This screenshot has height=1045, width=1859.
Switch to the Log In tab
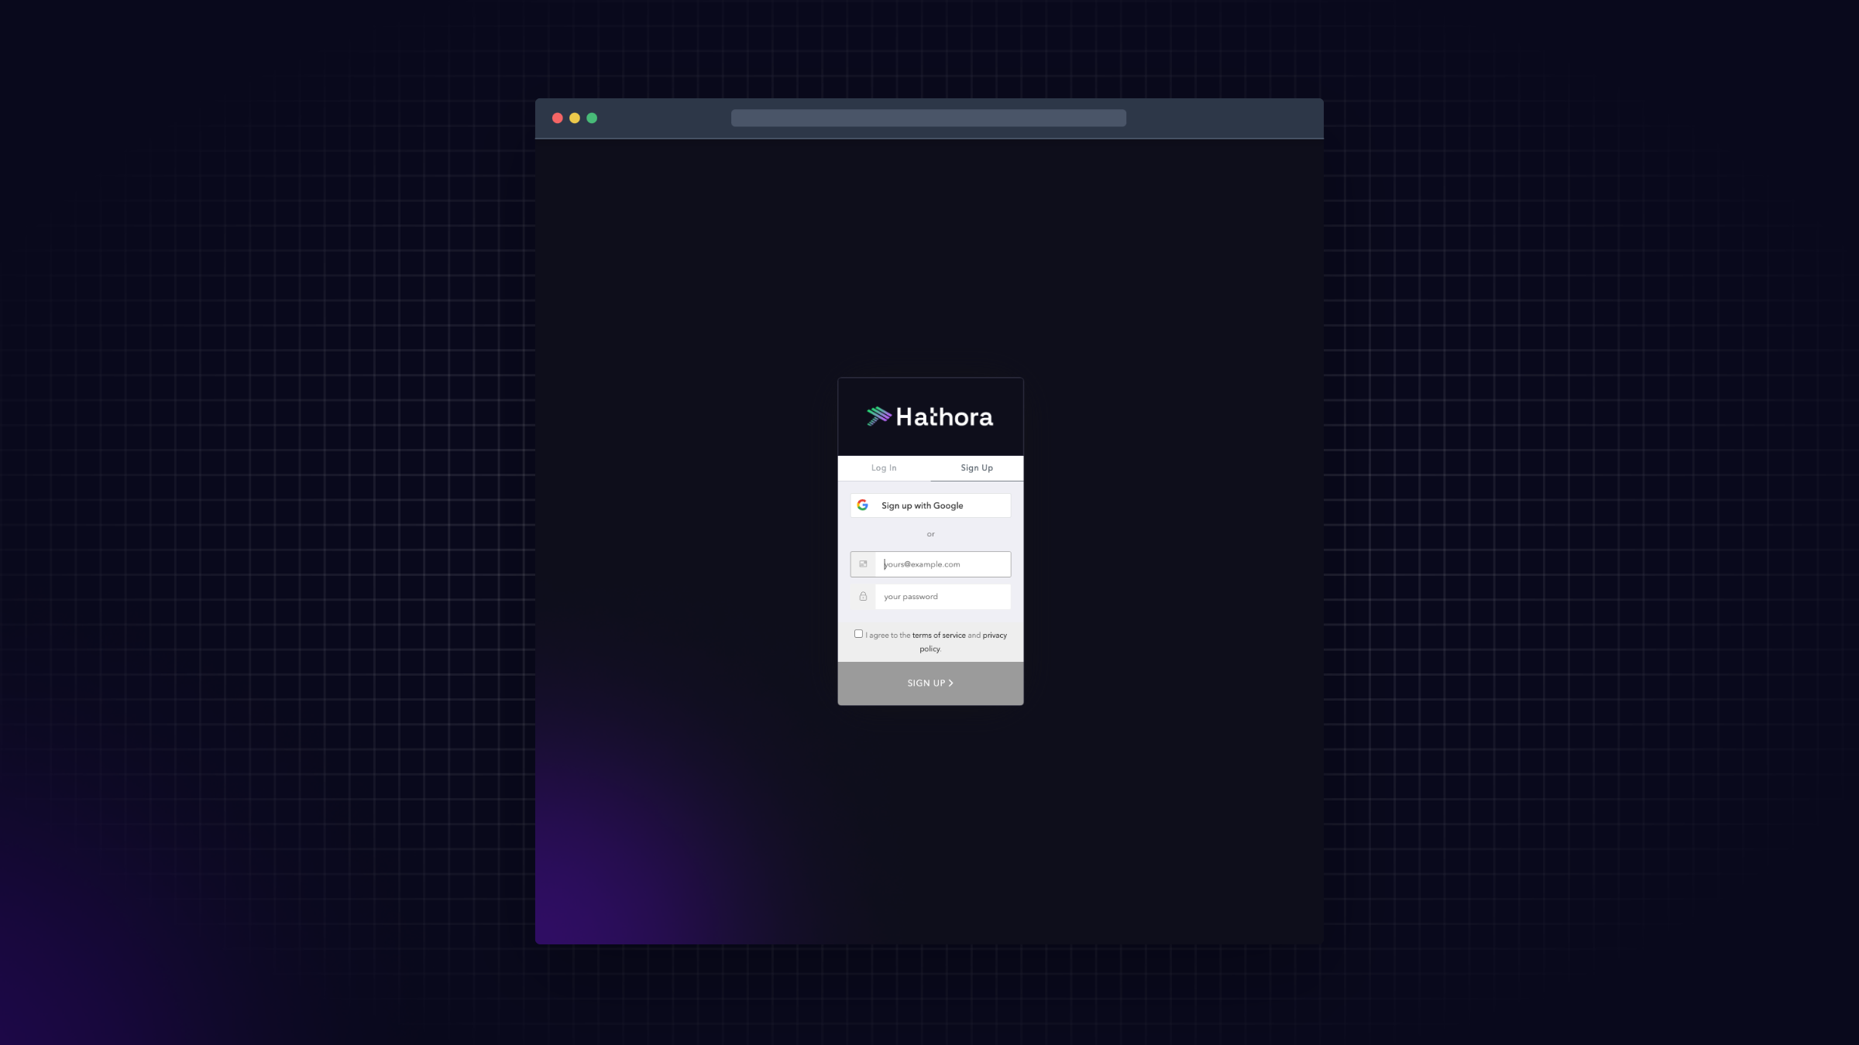tap(884, 468)
